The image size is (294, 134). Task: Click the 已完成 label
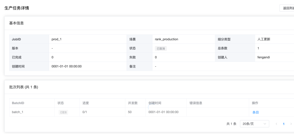[x=17, y=58]
